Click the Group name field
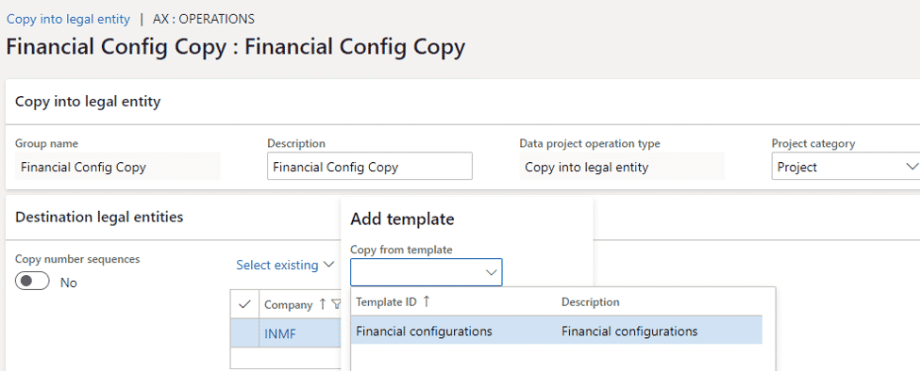Viewport: 922px width, 372px height. coord(118,168)
